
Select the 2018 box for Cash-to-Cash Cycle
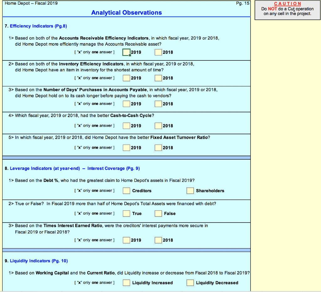158,126
